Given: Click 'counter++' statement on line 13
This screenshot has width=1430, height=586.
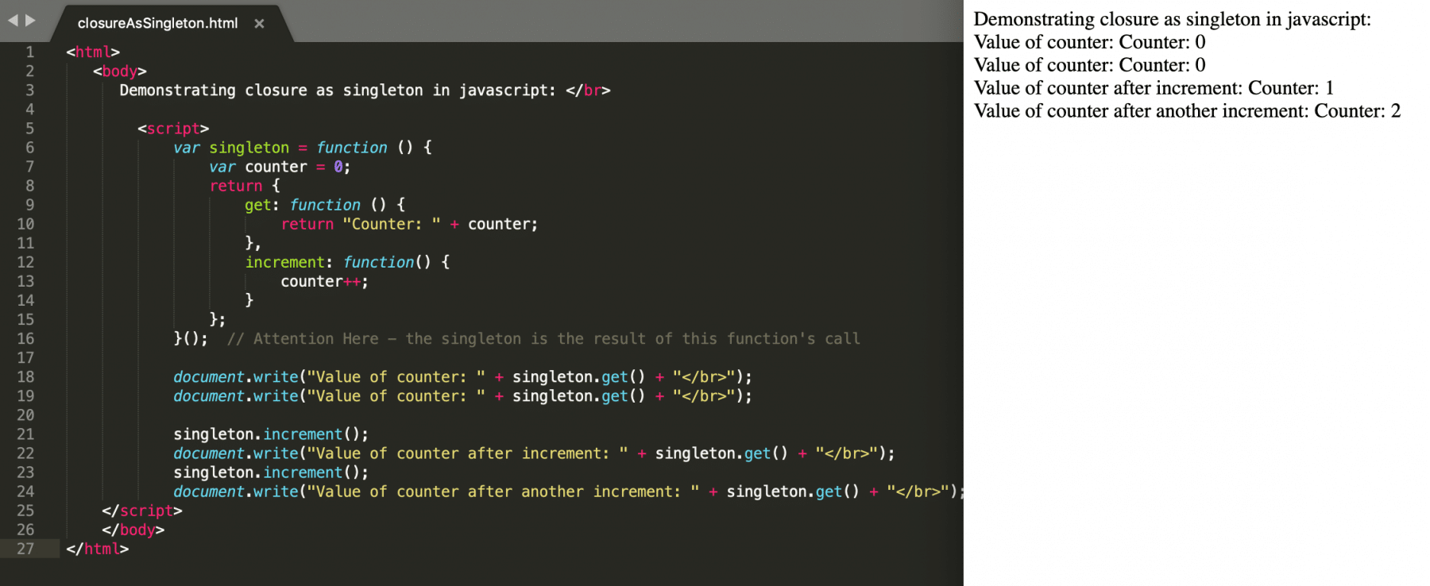Looking at the screenshot, I should pos(323,282).
